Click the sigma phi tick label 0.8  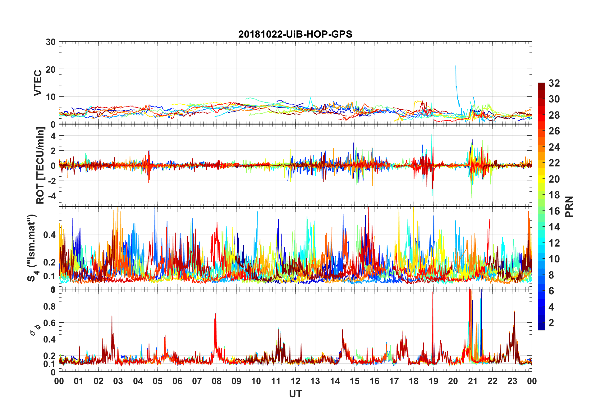(x=49, y=306)
